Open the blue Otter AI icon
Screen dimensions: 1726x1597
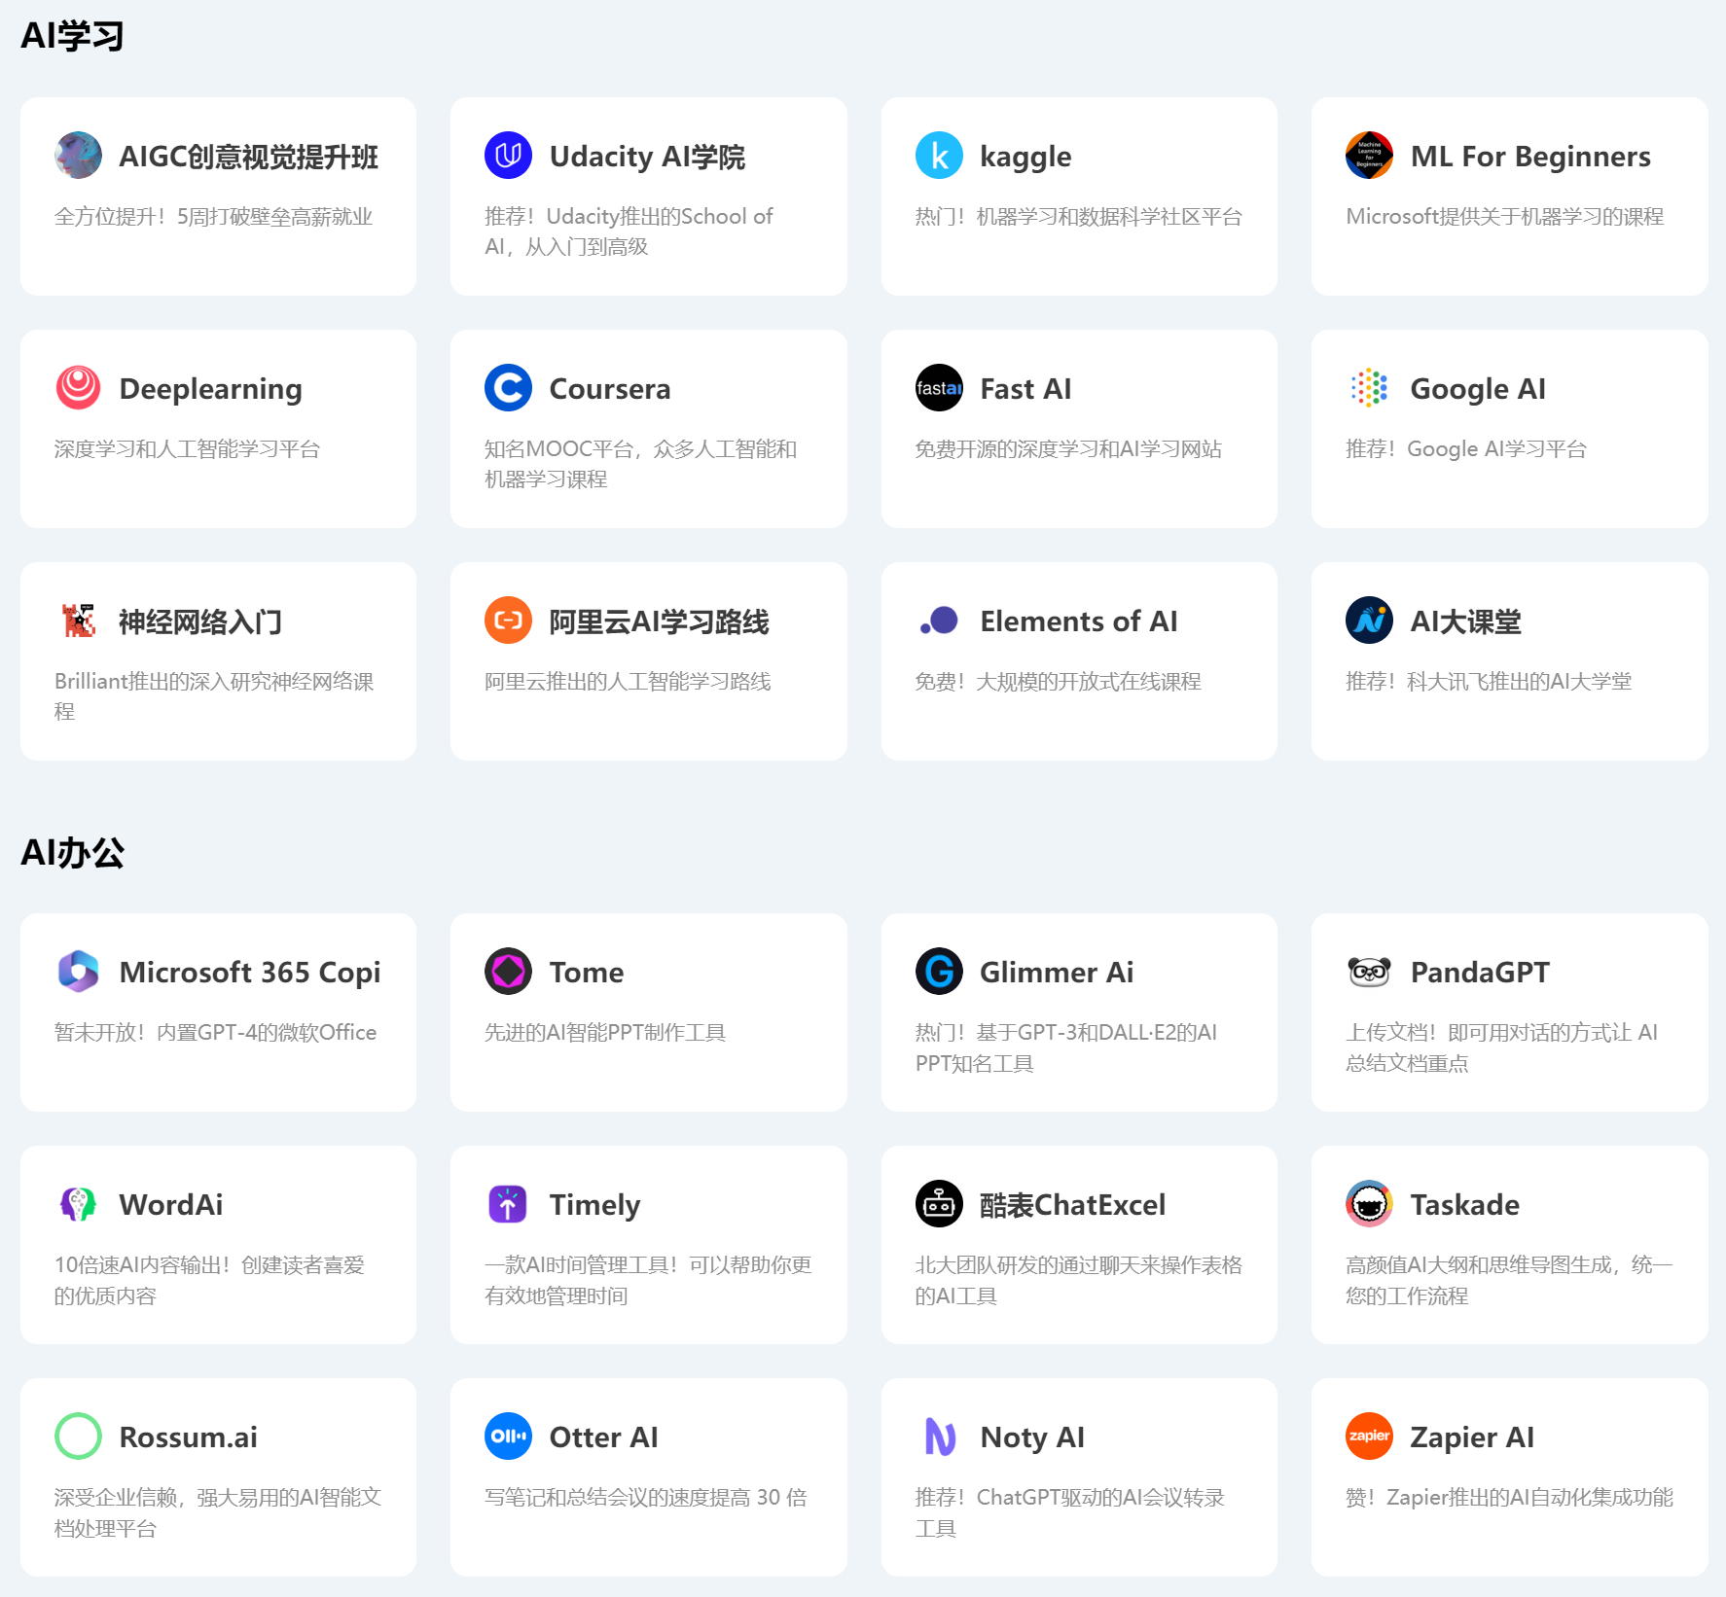coord(508,1437)
